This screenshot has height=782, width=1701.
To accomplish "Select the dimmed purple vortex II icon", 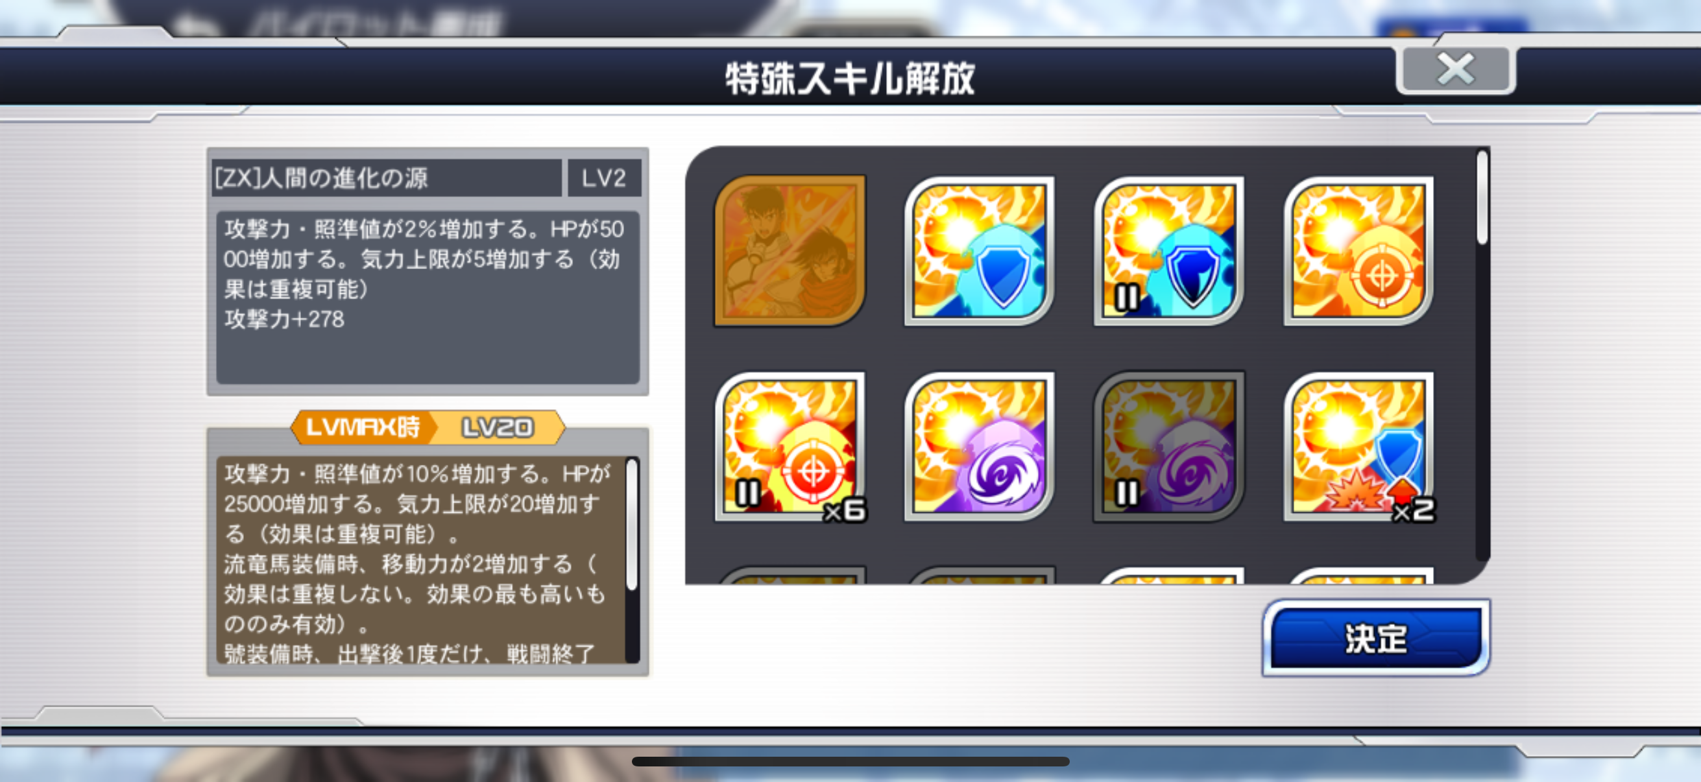I will [x=1169, y=447].
